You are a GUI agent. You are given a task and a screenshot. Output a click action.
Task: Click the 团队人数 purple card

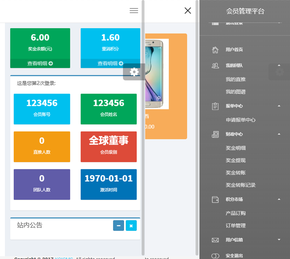pos(42,184)
